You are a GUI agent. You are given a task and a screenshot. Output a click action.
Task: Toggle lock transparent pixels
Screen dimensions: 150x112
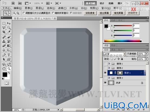(x=112, y=59)
